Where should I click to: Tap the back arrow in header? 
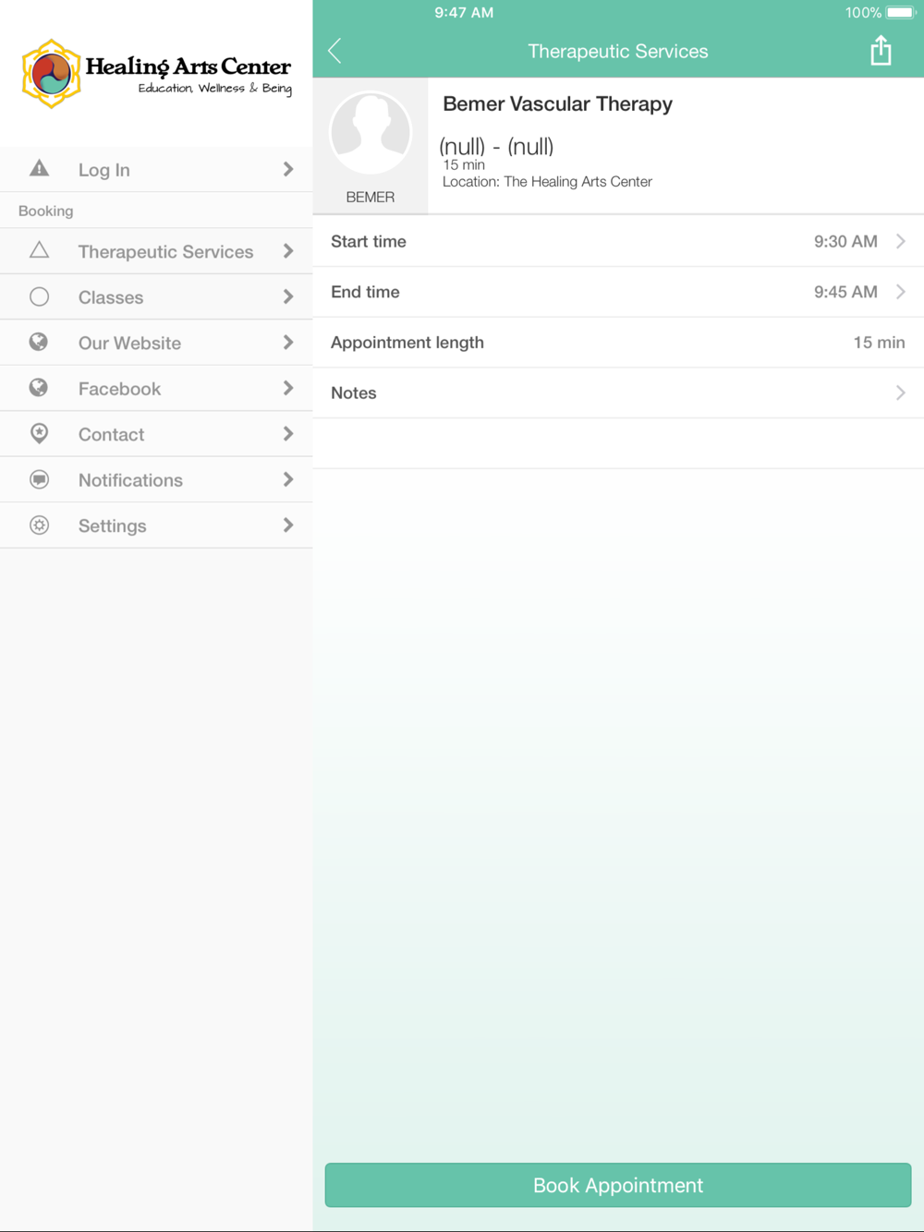[334, 51]
